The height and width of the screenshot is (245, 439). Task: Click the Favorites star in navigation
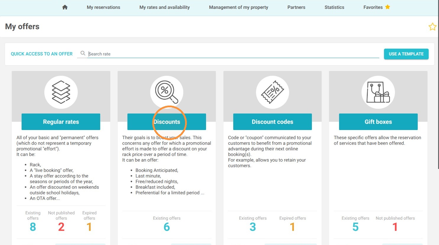388,7
